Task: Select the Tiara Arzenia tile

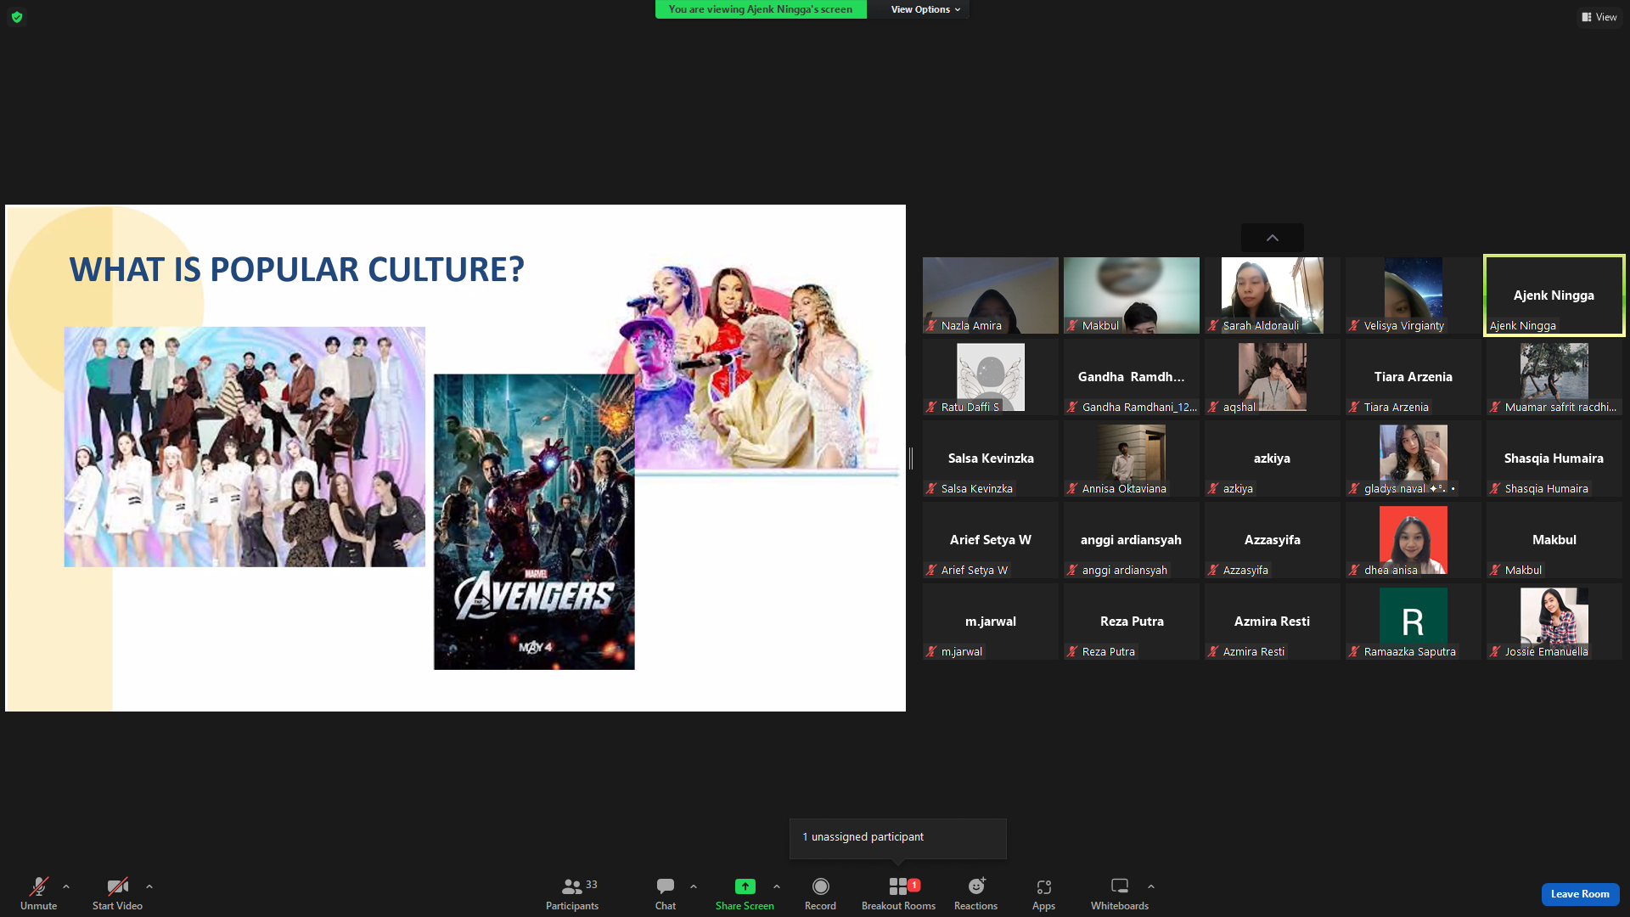Action: click(1414, 377)
